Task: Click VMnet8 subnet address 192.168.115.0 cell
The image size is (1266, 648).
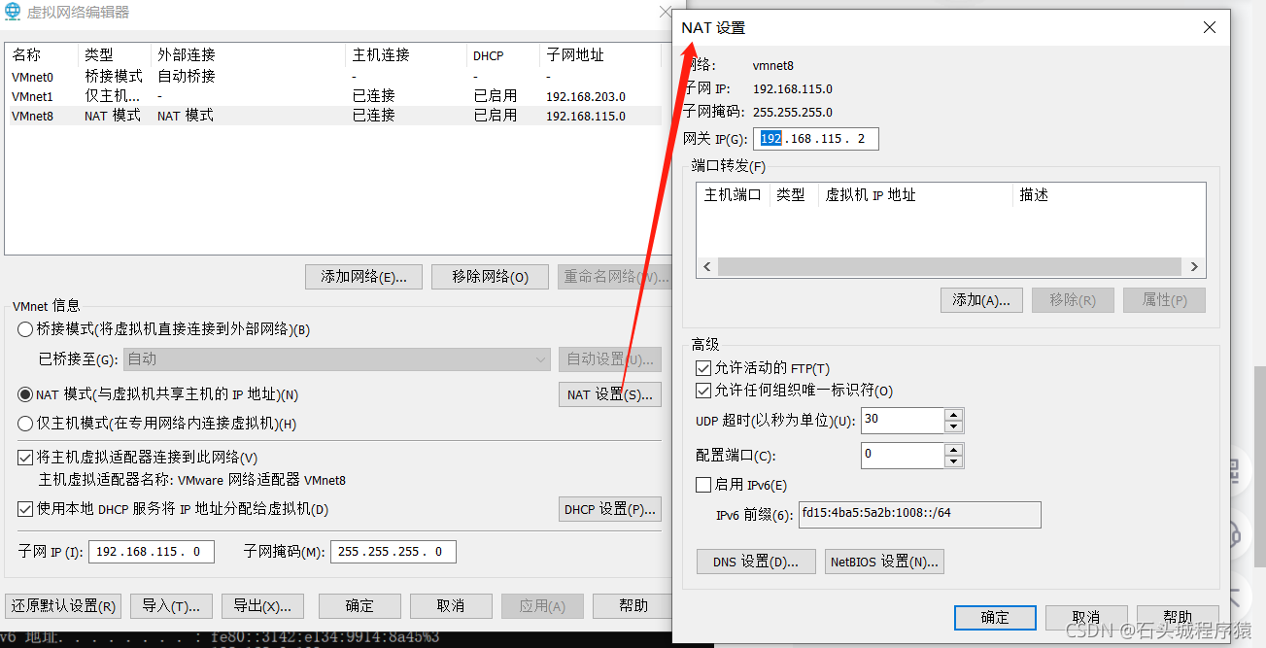Action: 586,116
